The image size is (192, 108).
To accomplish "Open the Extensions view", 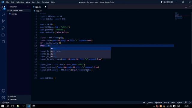I will coord(3,35).
